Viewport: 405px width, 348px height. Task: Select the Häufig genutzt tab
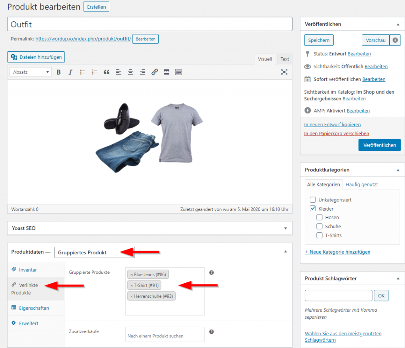(361, 185)
